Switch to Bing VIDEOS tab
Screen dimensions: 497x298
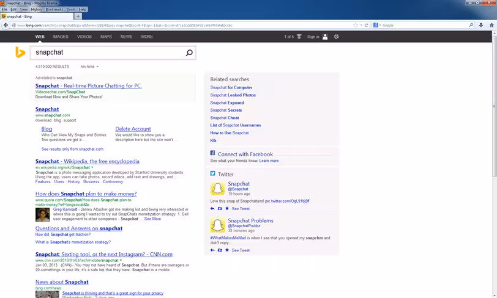click(84, 37)
